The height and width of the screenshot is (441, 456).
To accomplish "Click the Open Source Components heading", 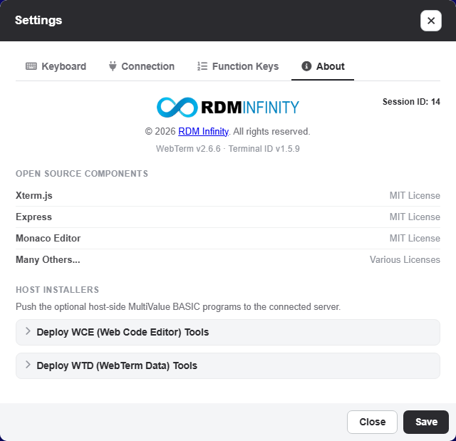I will pos(82,174).
